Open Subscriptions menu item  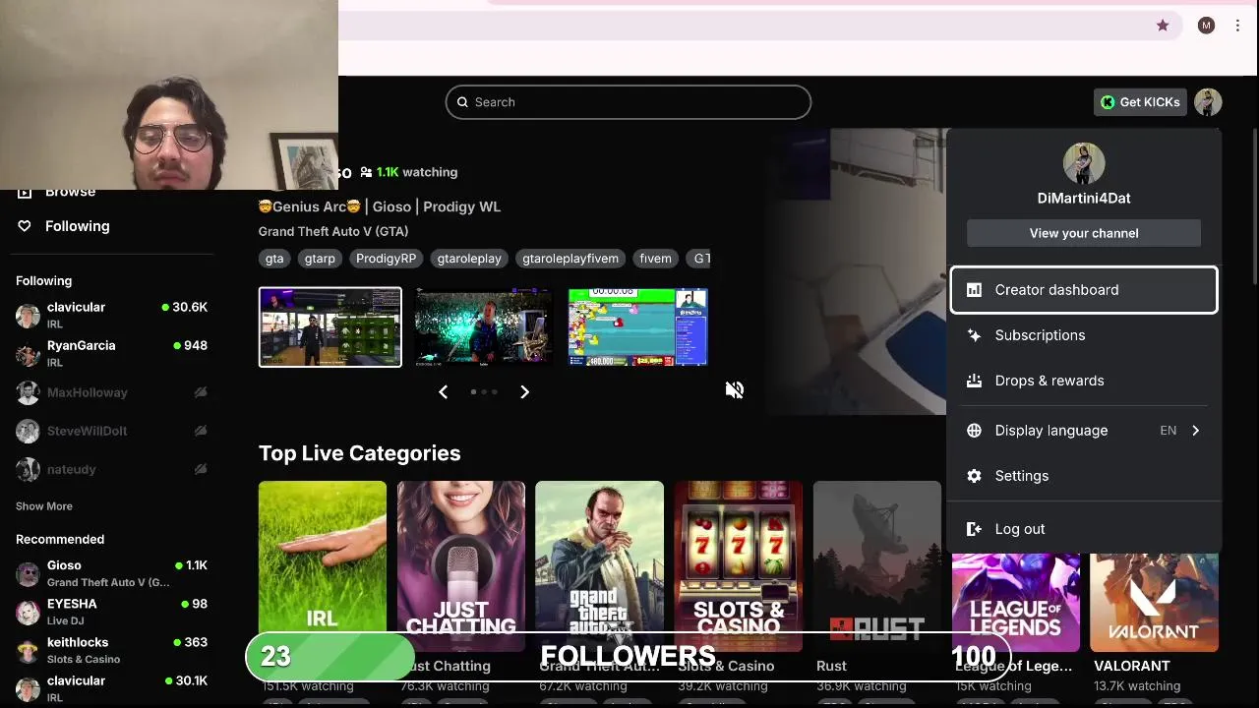point(1084,335)
